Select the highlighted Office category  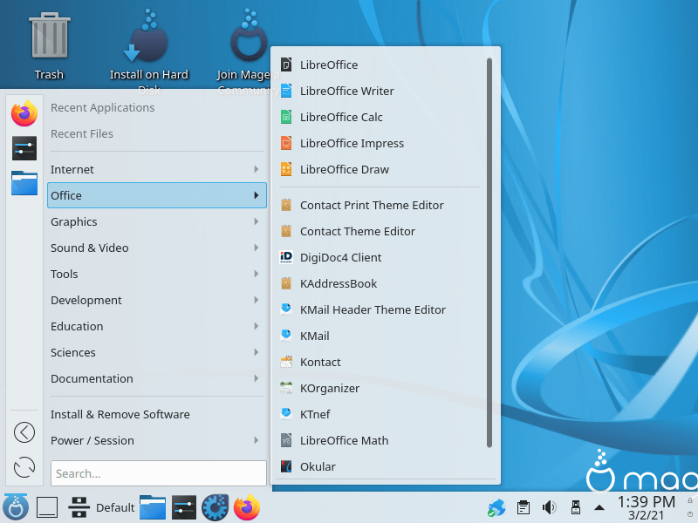(157, 195)
